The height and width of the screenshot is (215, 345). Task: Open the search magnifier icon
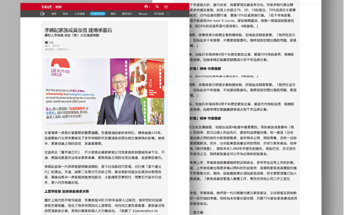(x=157, y=7)
